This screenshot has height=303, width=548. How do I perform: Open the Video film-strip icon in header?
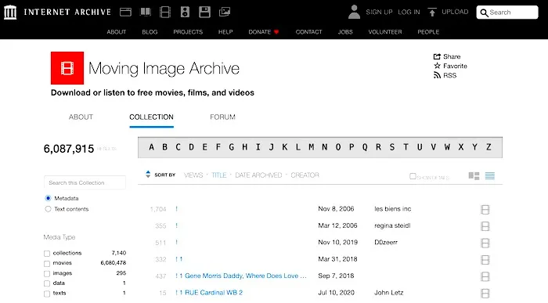165,13
